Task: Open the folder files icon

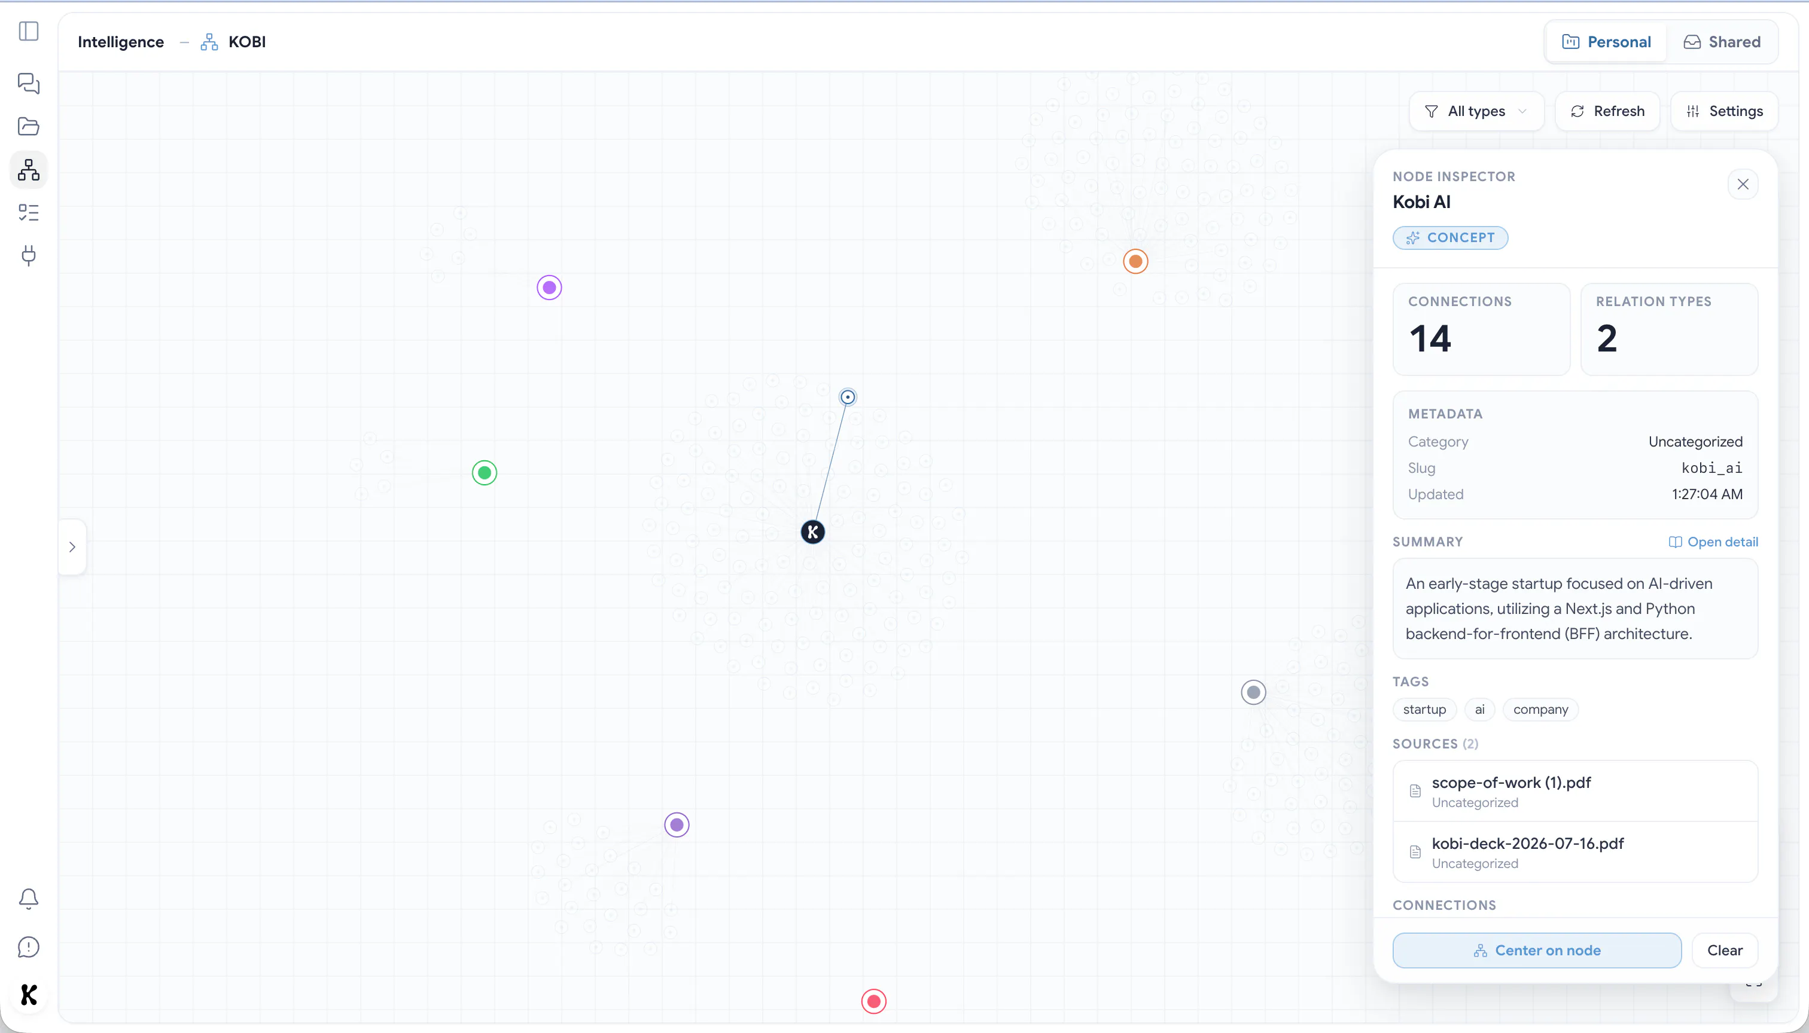Action: [x=28, y=126]
